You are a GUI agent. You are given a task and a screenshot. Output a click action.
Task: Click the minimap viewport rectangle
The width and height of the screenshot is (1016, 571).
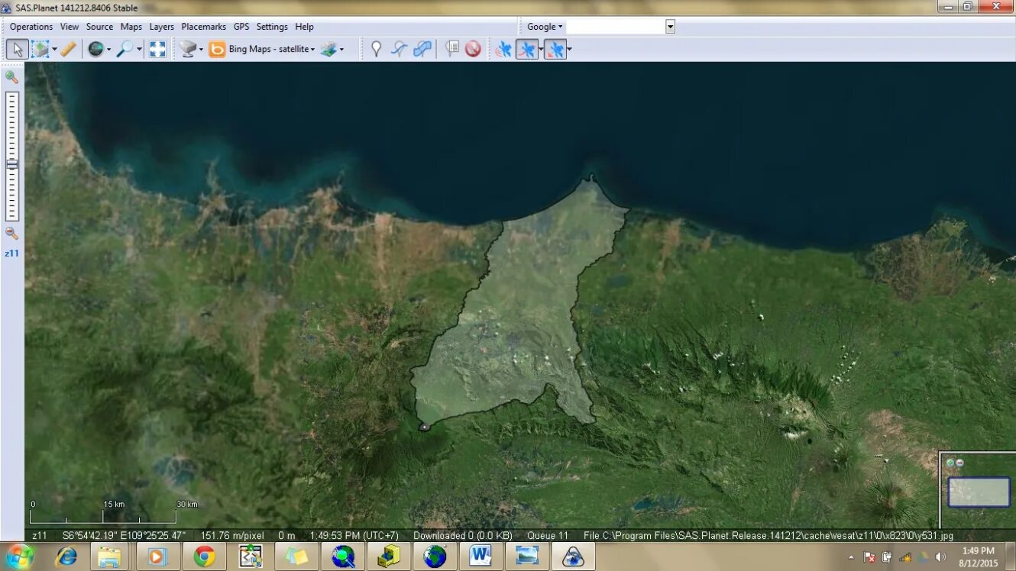pyautogui.click(x=979, y=492)
